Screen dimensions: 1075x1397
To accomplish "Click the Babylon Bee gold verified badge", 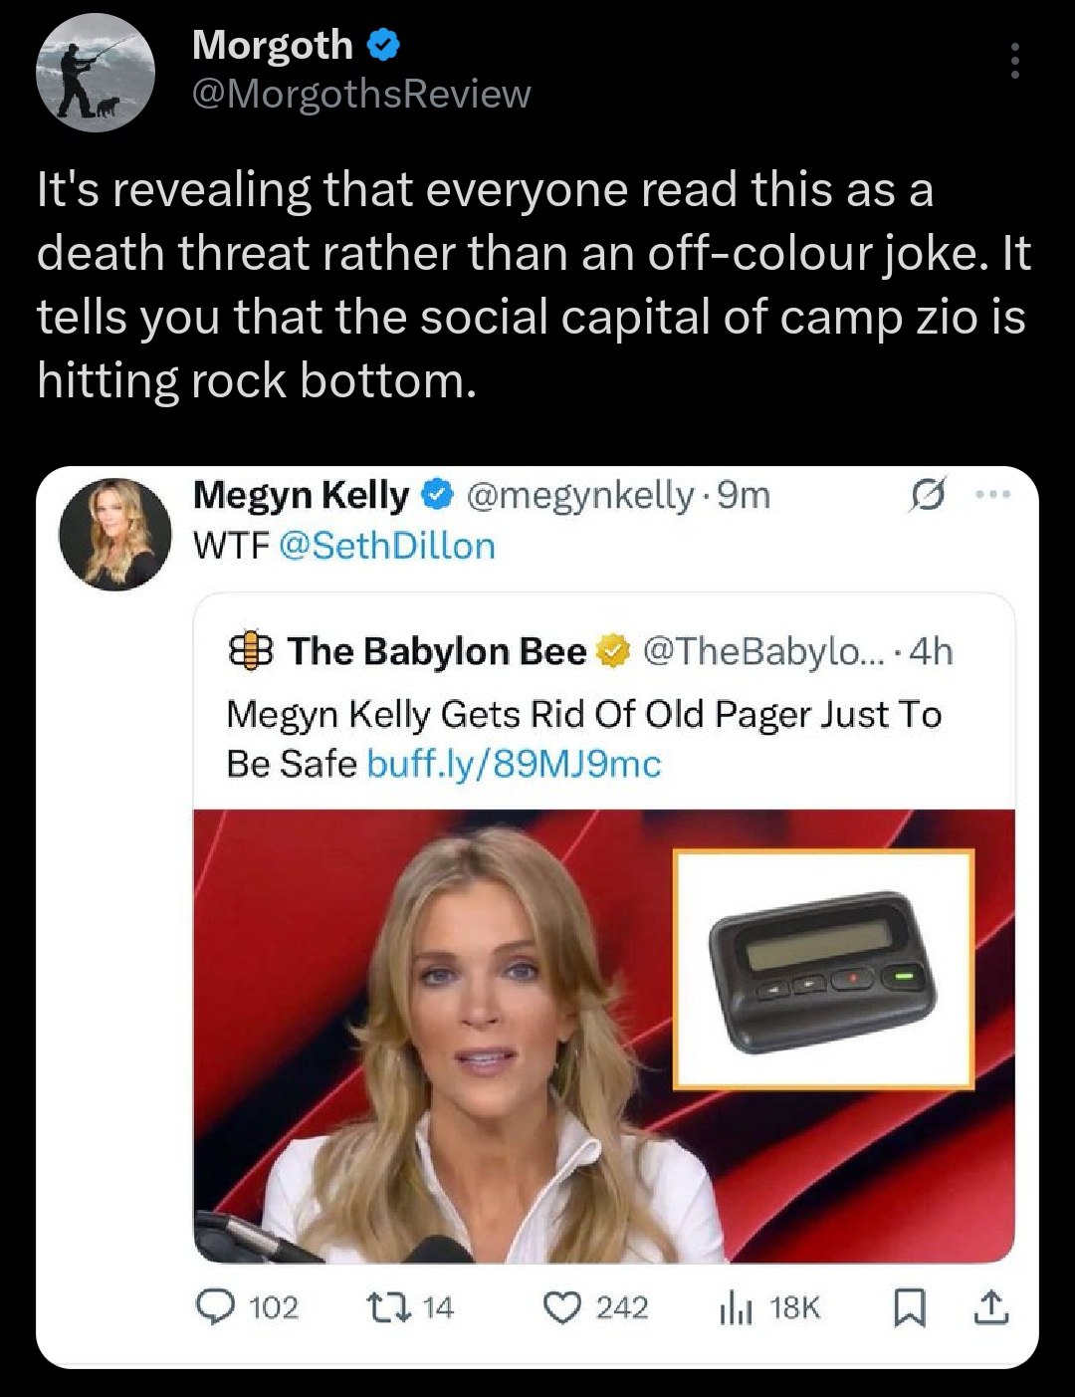I will pyautogui.click(x=613, y=652).
